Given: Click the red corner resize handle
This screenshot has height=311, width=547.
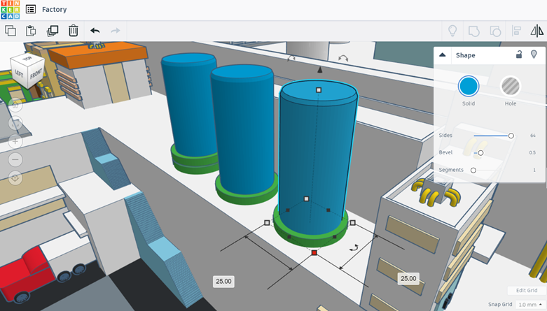Looking at the screenshot, I should [314, 253].
